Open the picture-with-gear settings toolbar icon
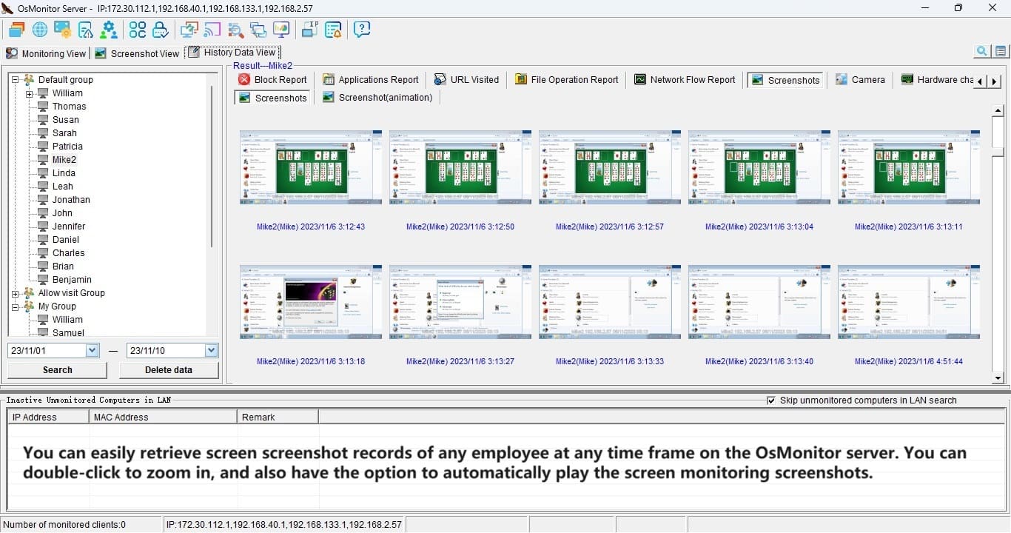 click(63, 30)
